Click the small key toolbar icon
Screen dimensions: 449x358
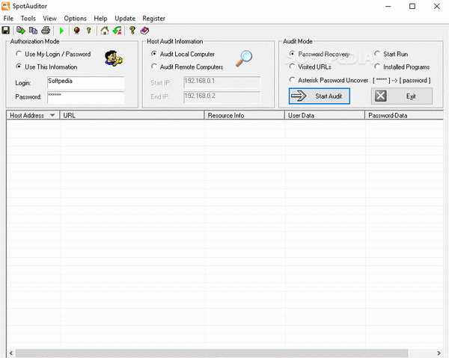[89, 31]
